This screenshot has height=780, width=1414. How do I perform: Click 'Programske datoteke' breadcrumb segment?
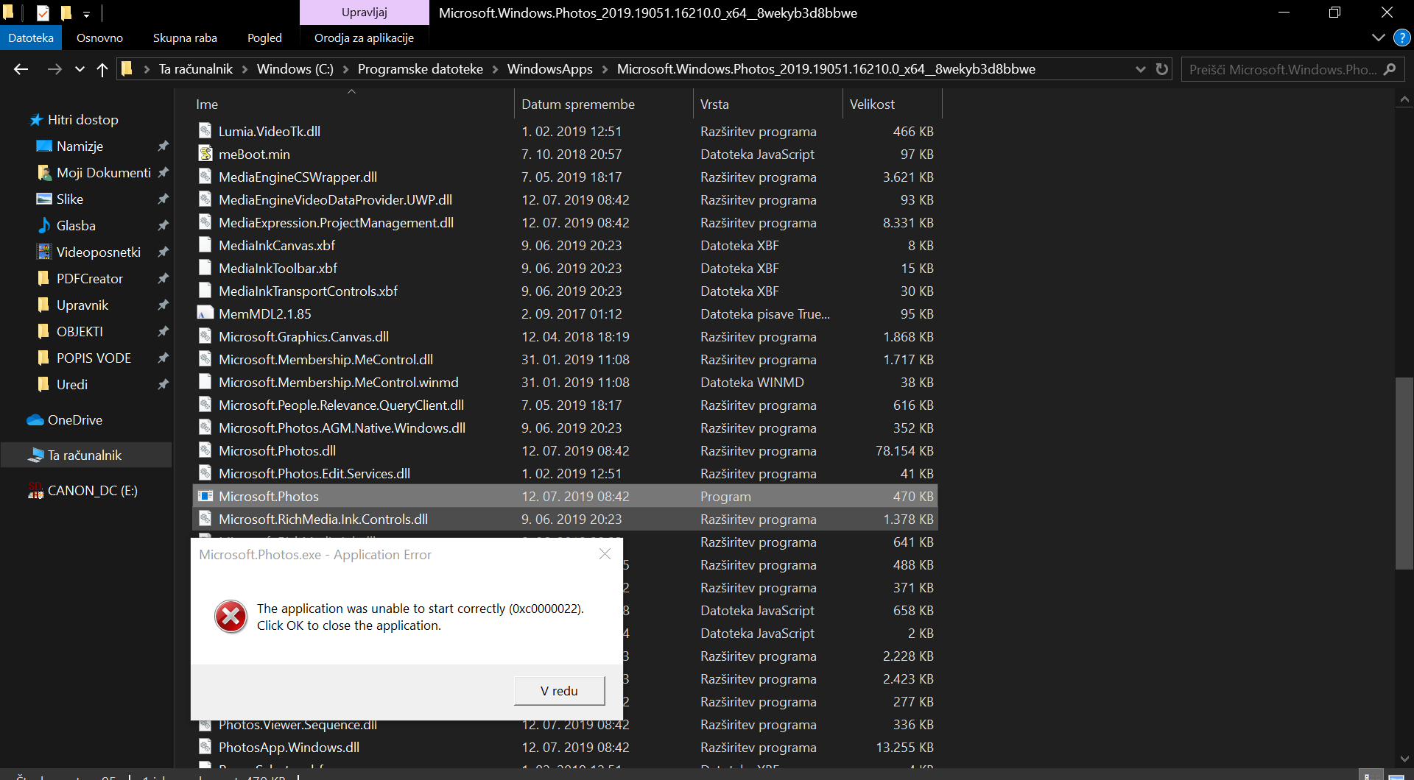(x=420, y=69)
